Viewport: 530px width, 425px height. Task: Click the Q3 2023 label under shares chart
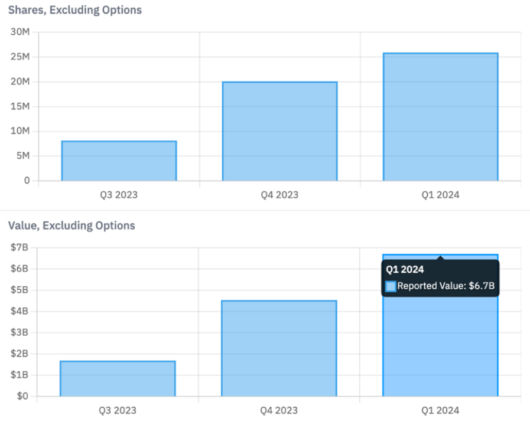click(119, 195)
